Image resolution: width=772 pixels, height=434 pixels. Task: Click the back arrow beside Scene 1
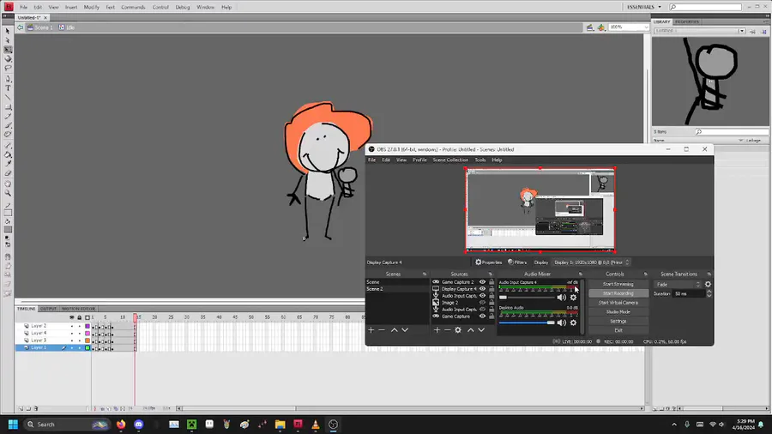(x=21, y=27)
